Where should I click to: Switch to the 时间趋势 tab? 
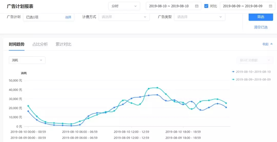(x=17, y=44)
